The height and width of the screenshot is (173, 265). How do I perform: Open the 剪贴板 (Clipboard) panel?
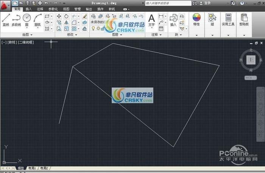coord(244,19)
